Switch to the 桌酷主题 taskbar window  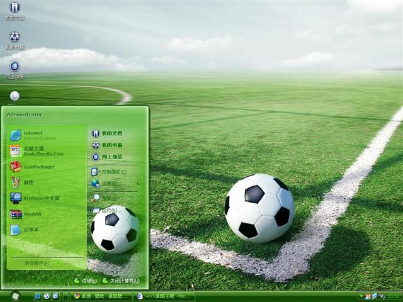pyautogui.click(x=164, y=296)
